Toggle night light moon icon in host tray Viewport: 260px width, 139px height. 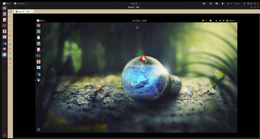245,3
